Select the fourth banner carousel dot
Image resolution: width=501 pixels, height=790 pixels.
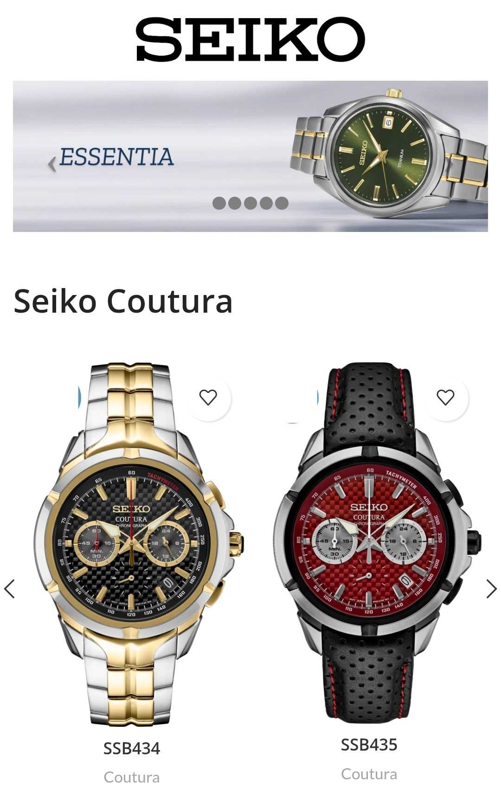(266, 203)
